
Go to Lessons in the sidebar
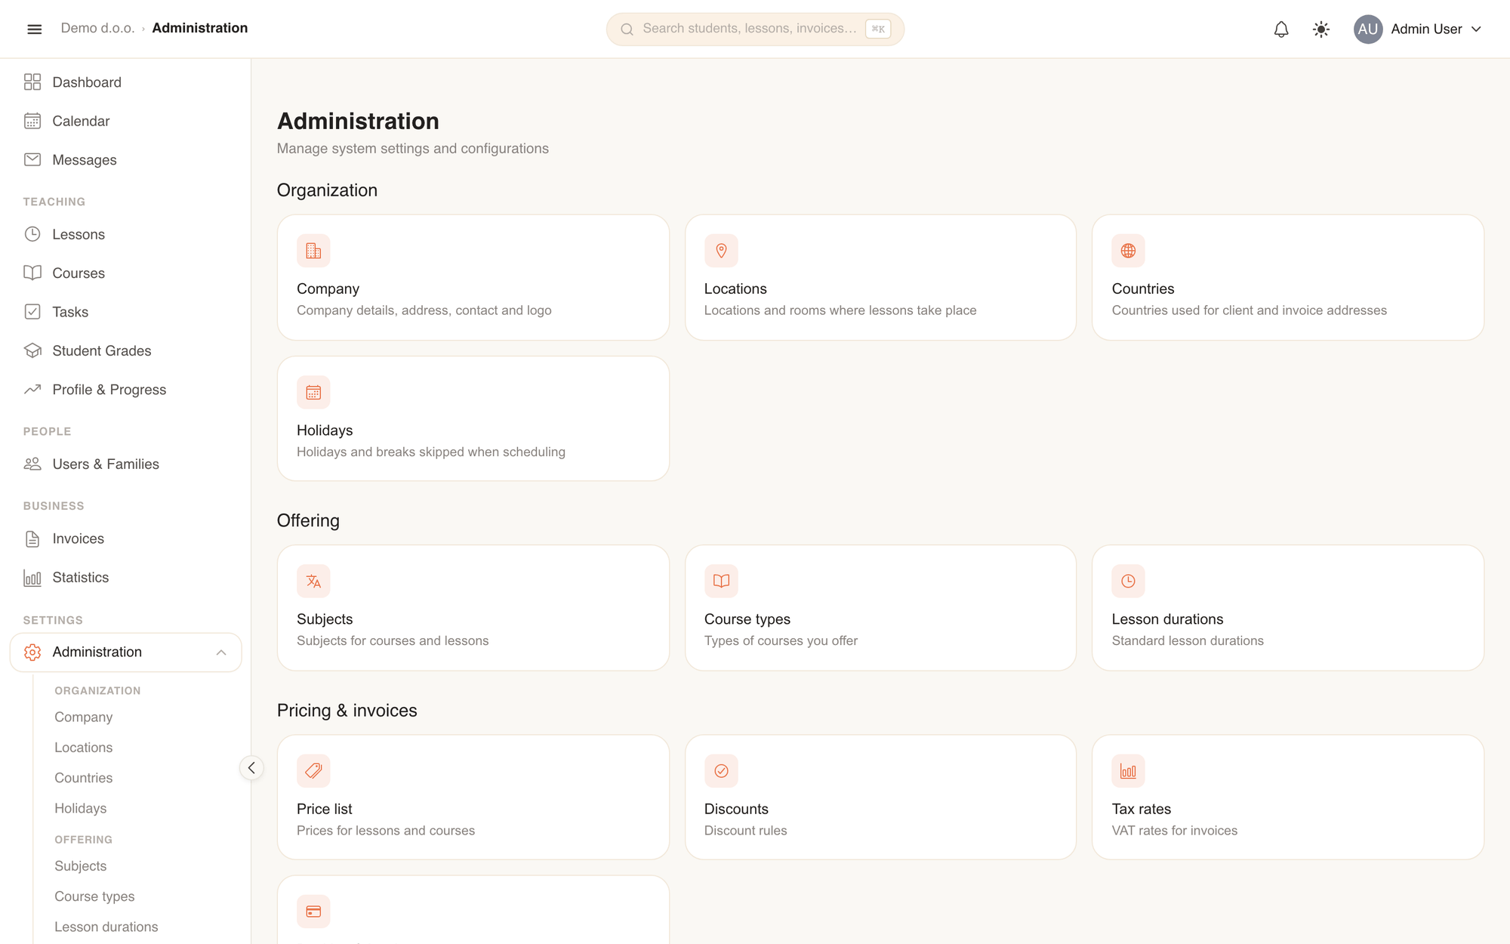point(125,234)
